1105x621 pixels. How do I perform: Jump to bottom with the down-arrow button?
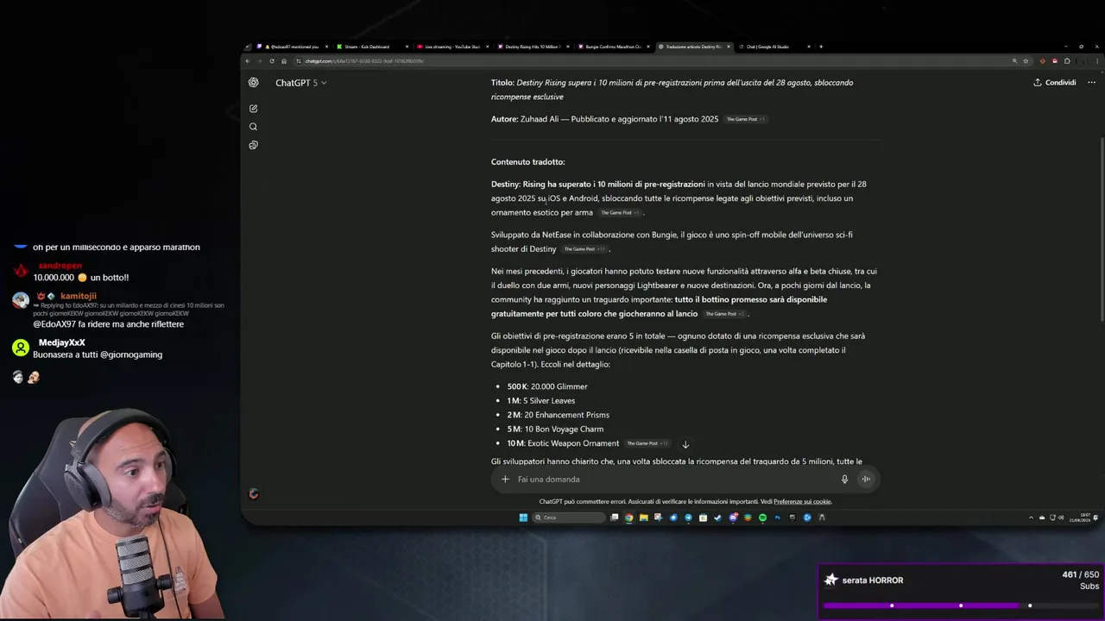click(685, 444)
